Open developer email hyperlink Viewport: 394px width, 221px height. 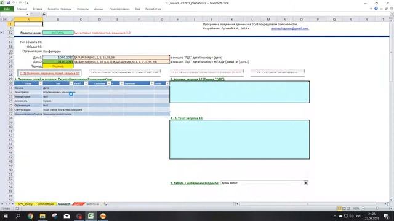290,29
